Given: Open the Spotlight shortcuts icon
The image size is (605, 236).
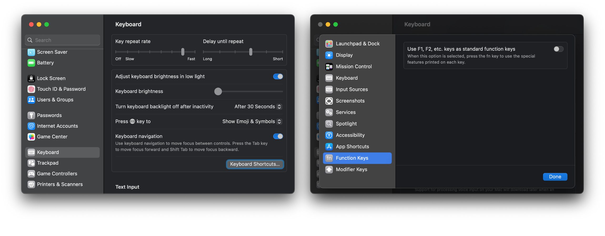Looking at the screenshot, I should point(329,124).
